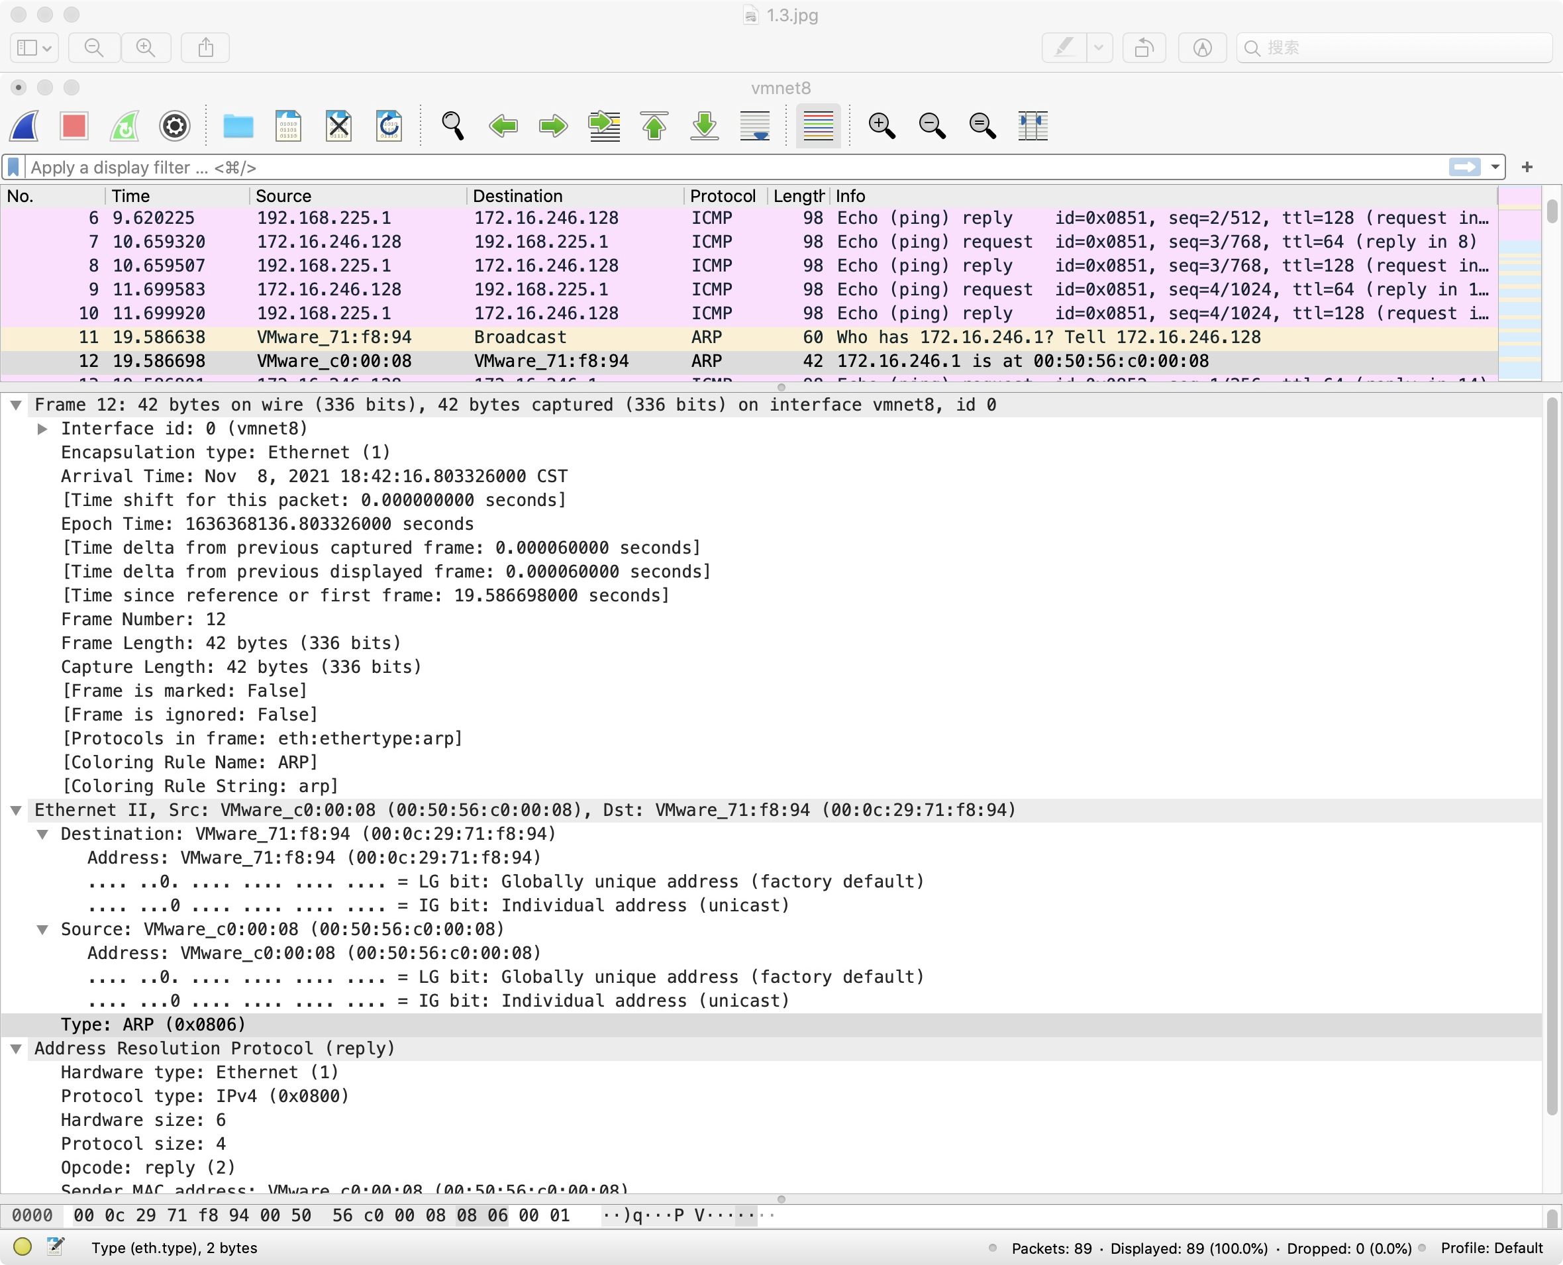Viewport: 1563px width, 1265px height.
Task: Toggle auto-scroll to last packet icon
Action: (754, 125)
